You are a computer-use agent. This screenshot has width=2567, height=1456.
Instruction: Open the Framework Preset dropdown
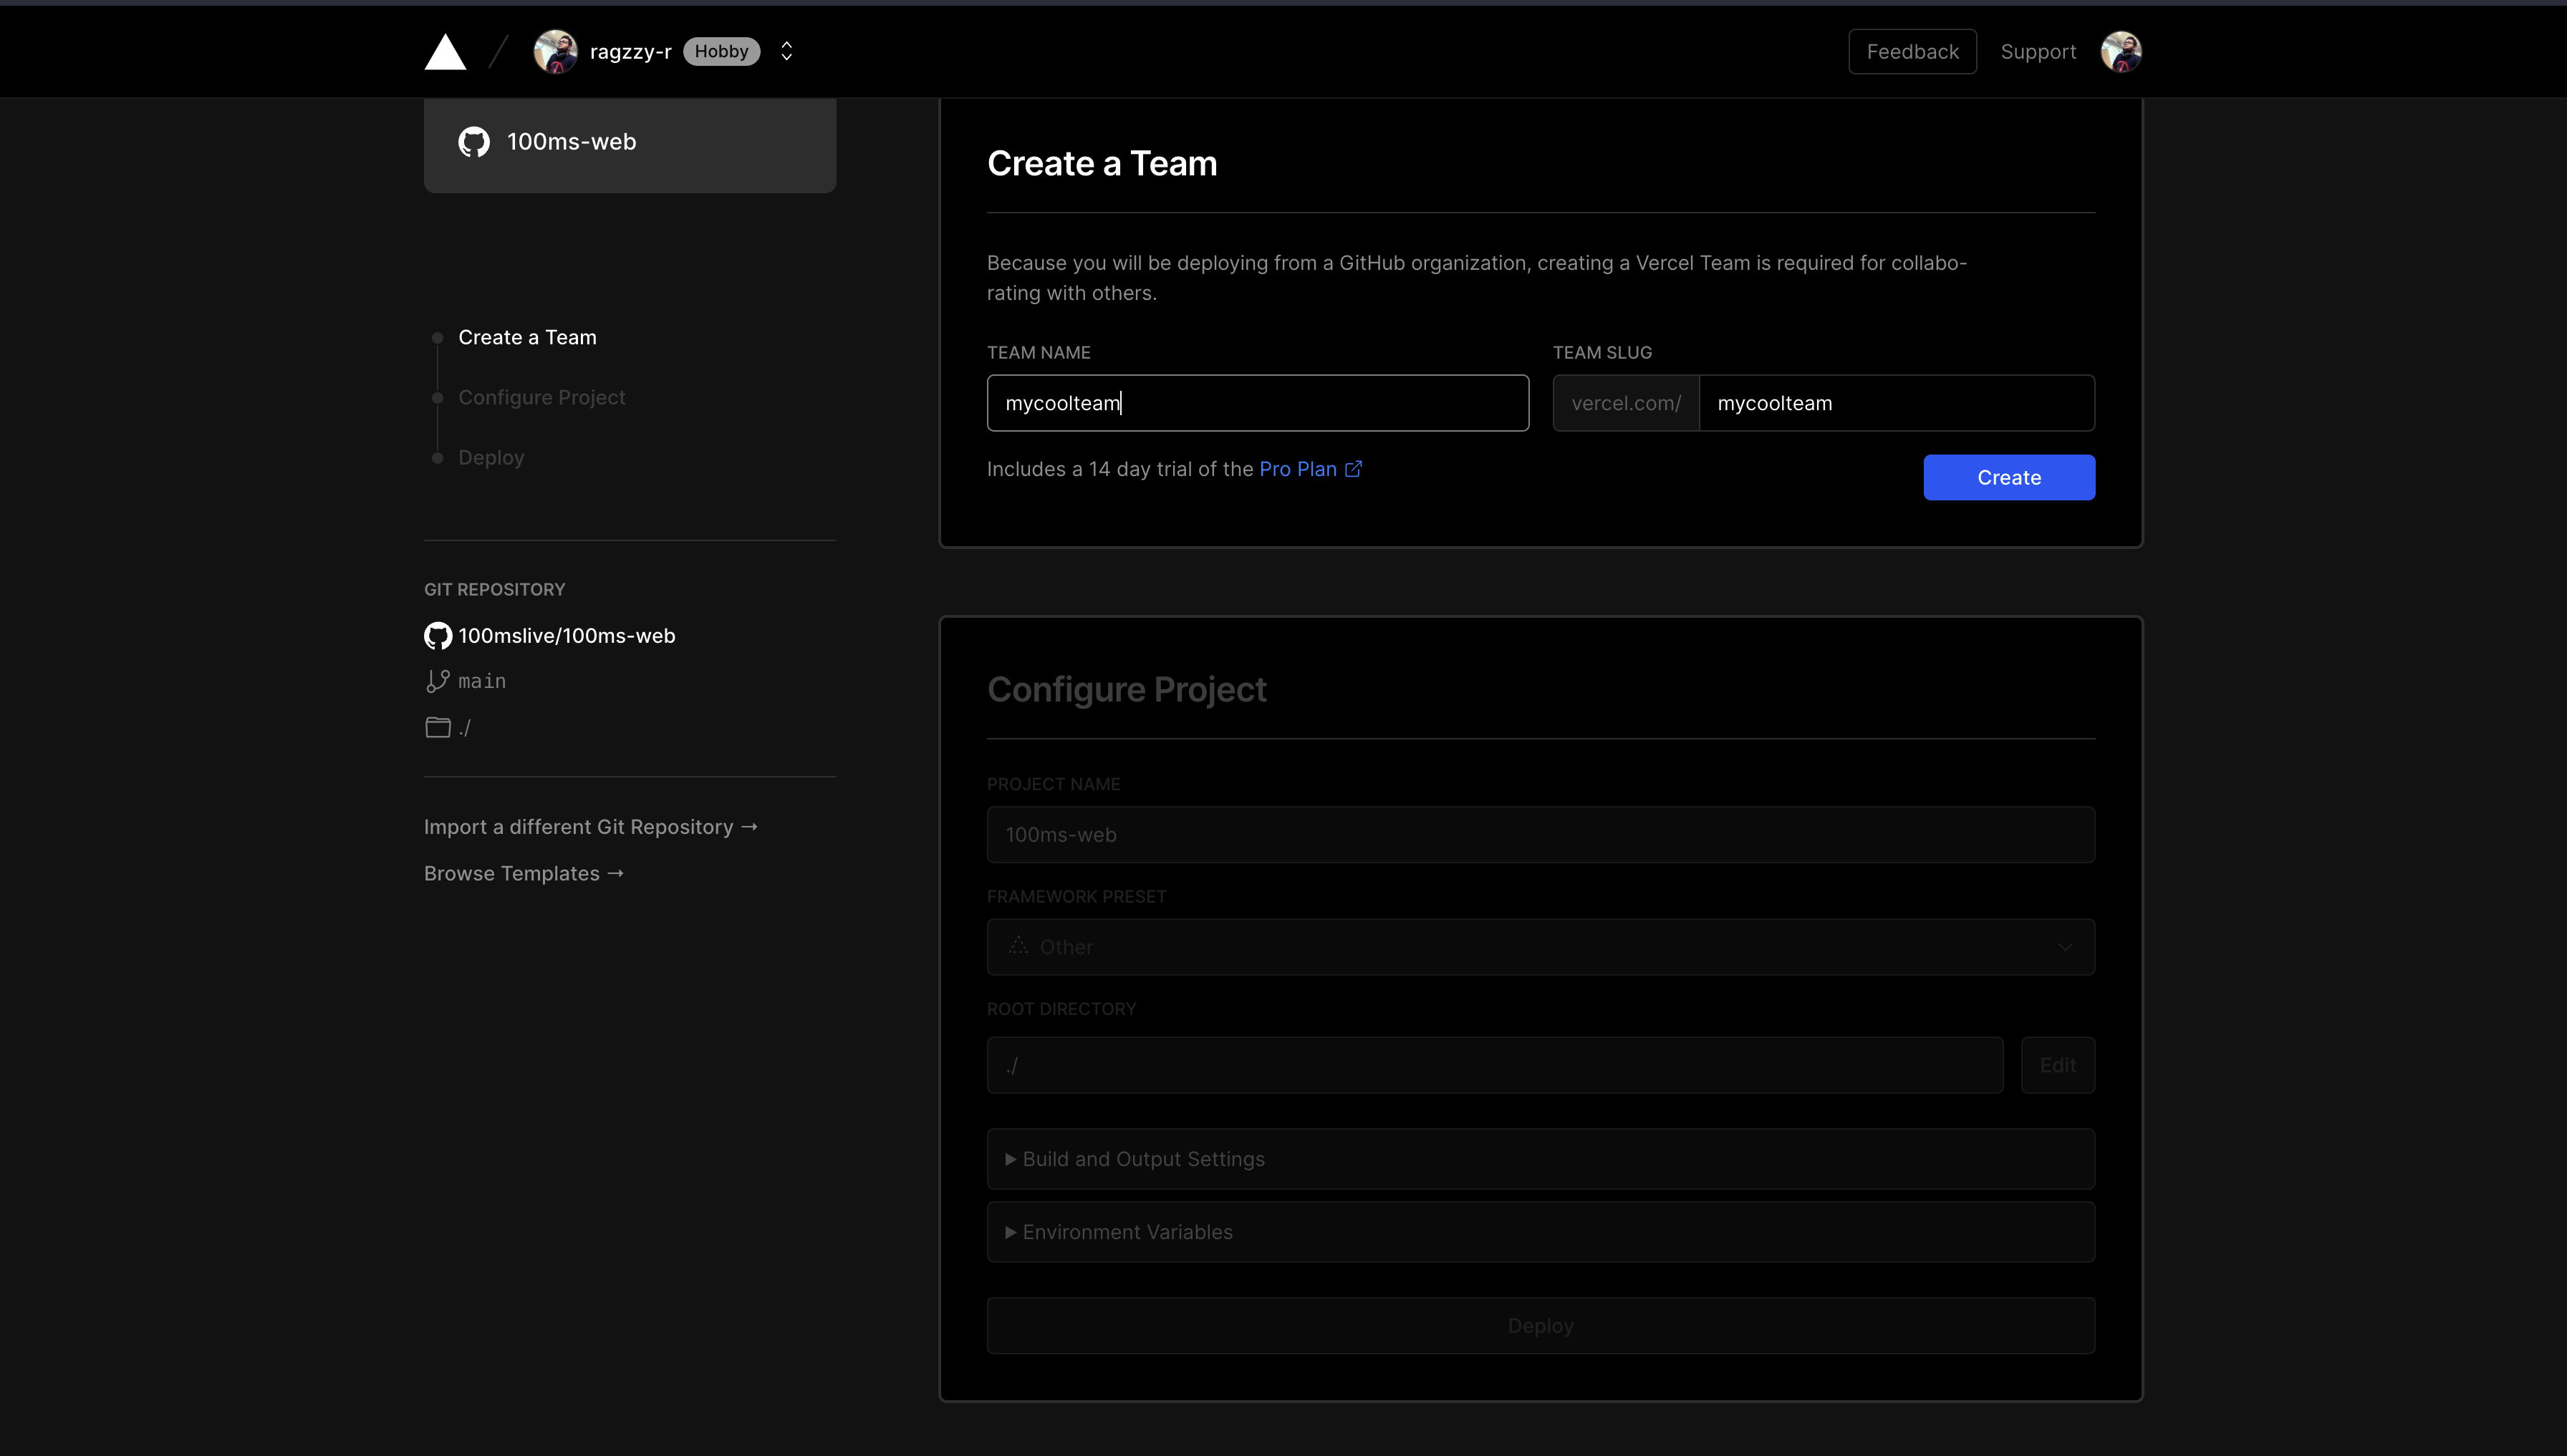tap(1540, 947)
